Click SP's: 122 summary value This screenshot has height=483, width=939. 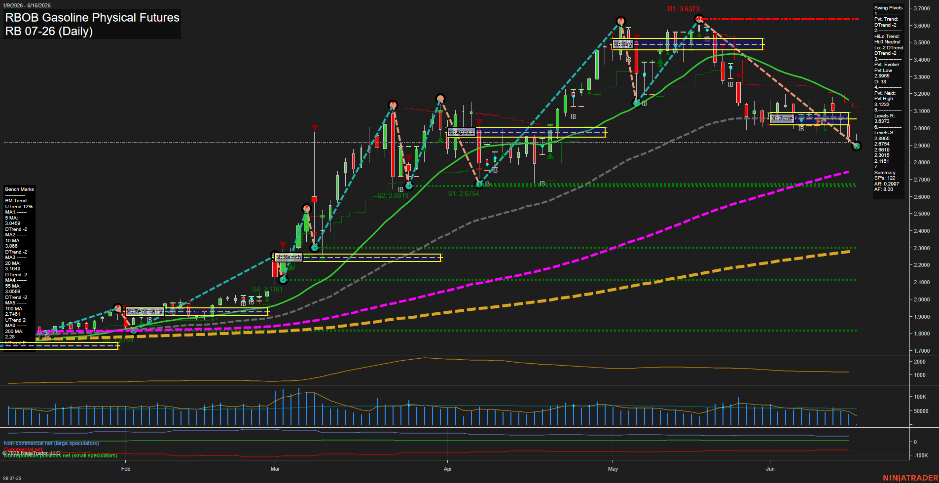click(885, 178)
